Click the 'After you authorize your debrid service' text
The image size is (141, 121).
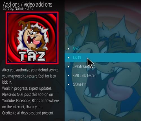click(x=30, y=70)
